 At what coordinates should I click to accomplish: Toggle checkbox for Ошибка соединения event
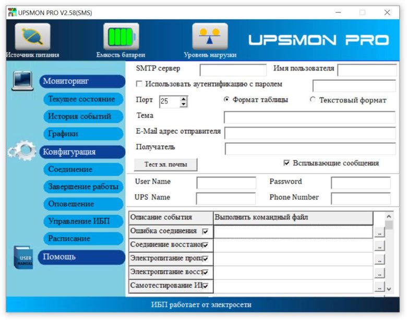(205, 231)
